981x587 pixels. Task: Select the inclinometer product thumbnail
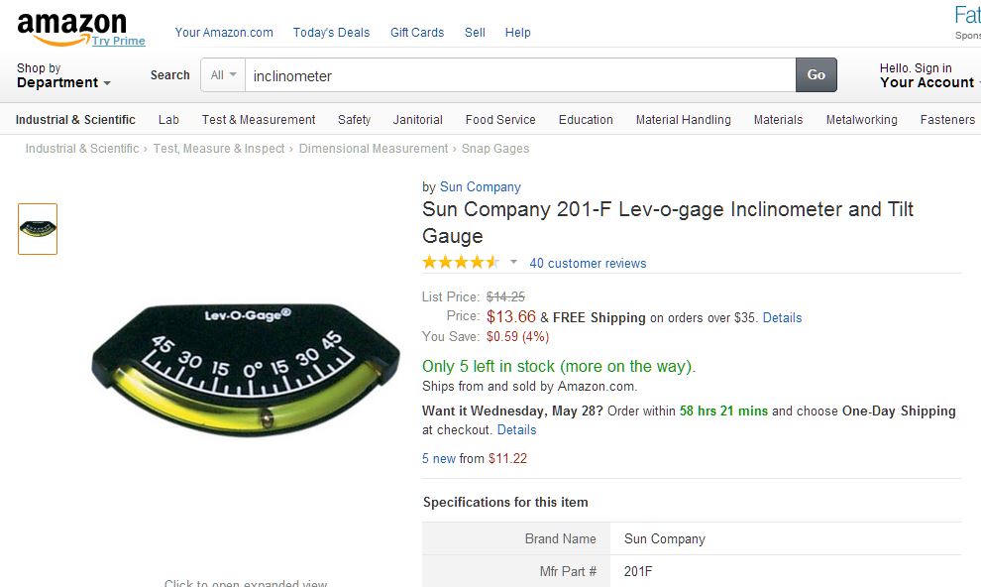tap(38, 229)
